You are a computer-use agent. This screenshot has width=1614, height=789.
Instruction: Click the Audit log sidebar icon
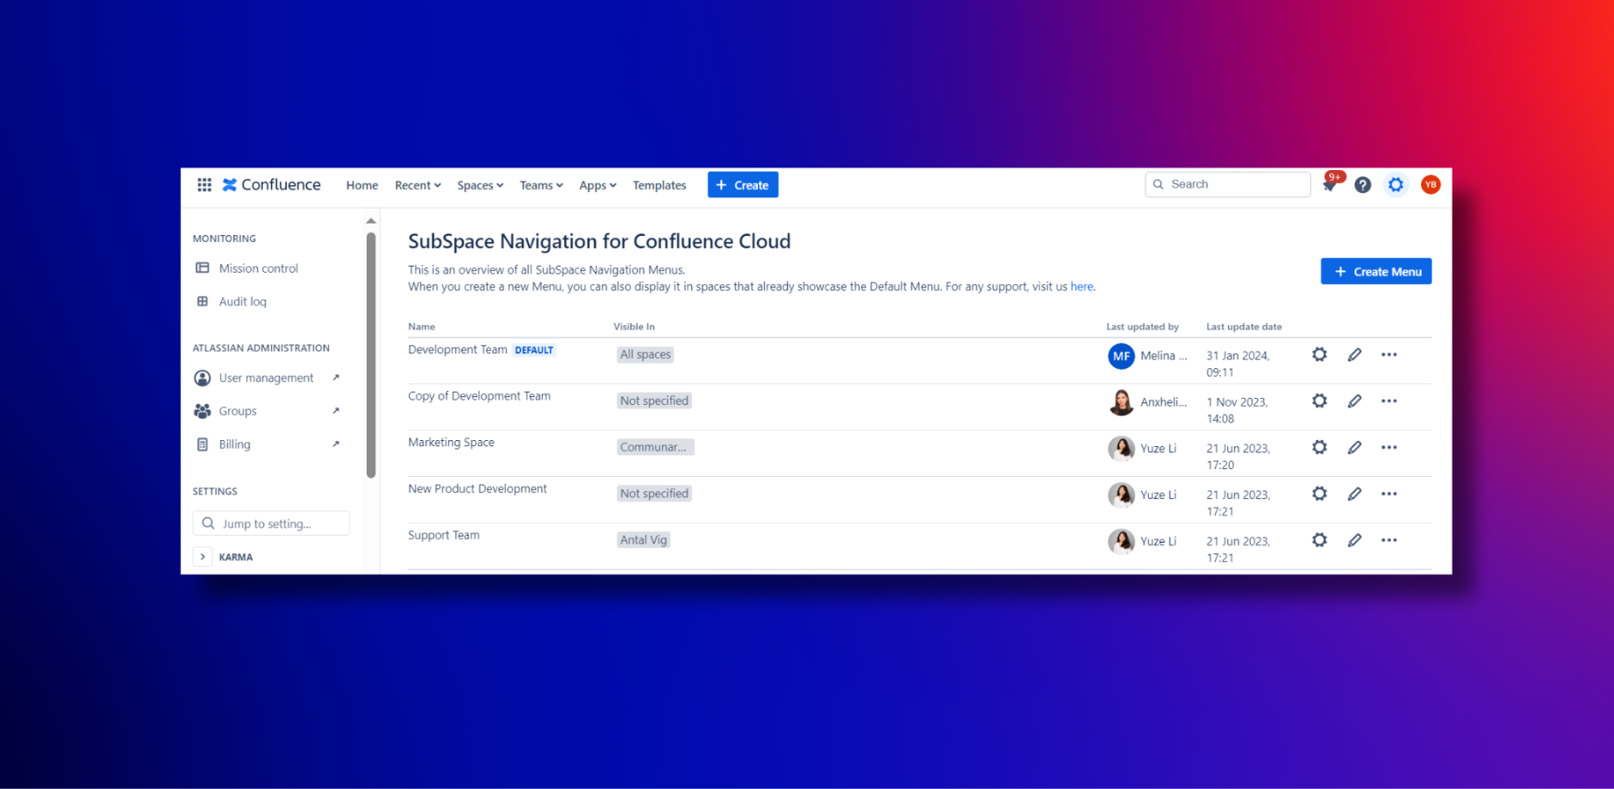tap(203, 302)
